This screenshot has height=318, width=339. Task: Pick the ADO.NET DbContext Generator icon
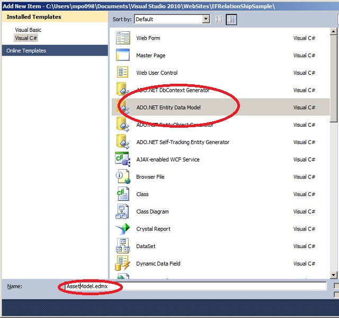pos(122,89)
